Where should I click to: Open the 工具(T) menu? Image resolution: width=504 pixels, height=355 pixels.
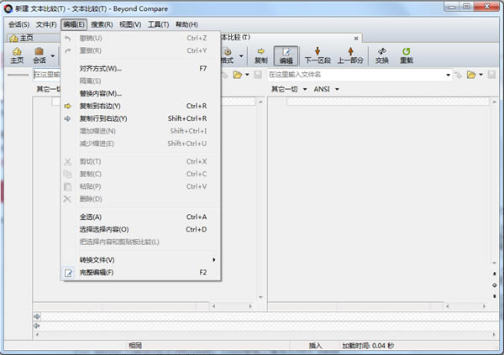(x=159, y=24)
